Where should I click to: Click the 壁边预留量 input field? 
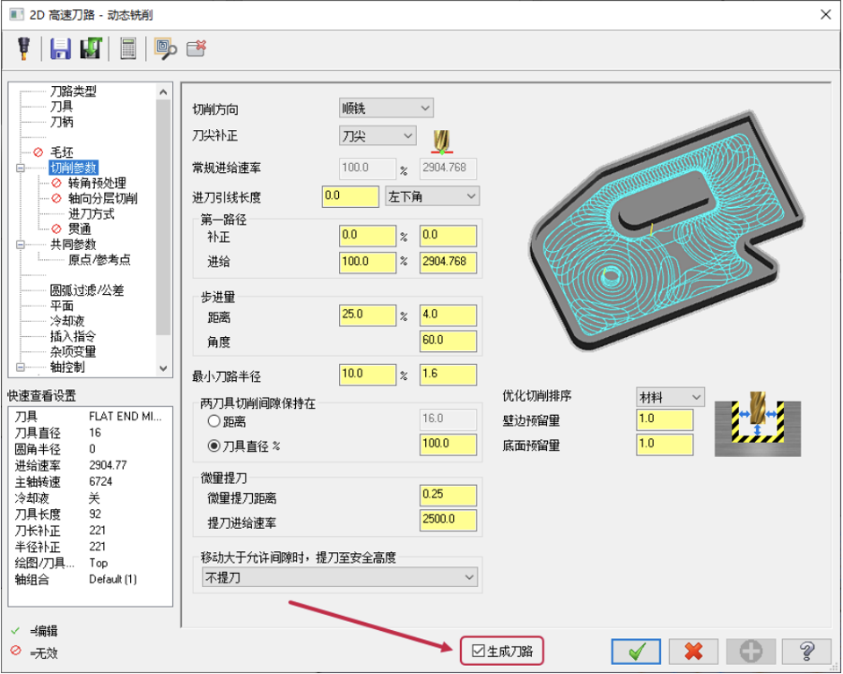tap(665, 419)
